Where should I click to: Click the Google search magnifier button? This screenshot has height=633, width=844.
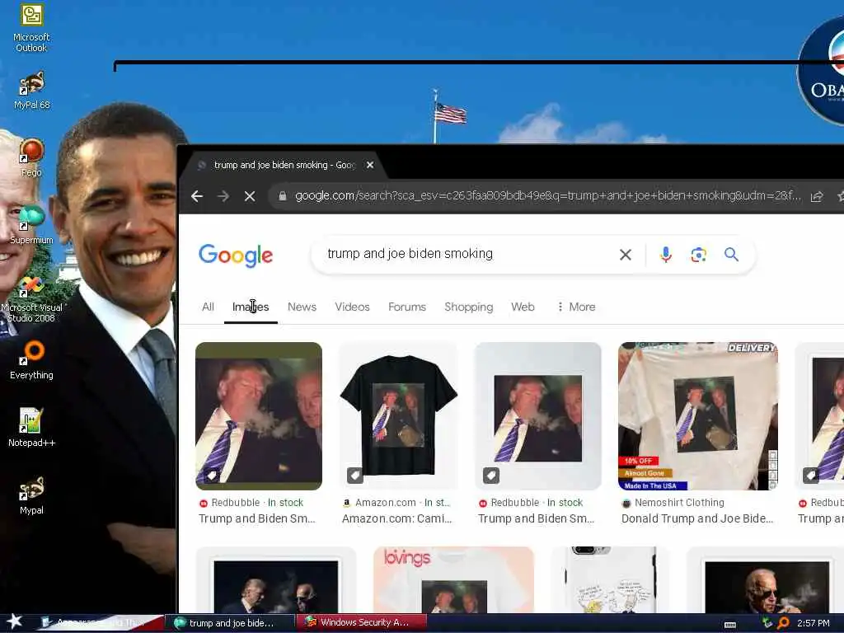[x=731, y=254]
